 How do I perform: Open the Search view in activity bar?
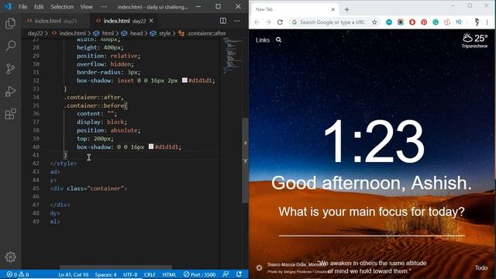click(10, 46)
